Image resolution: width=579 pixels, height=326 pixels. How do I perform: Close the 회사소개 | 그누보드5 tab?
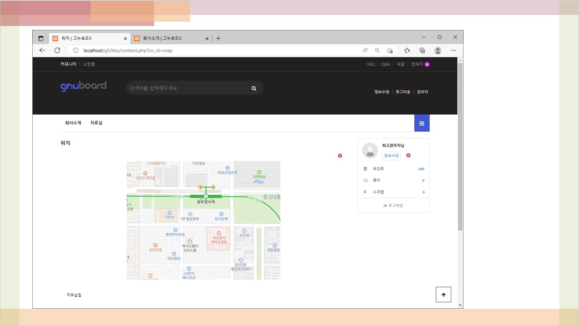click(x=207, y=39)
